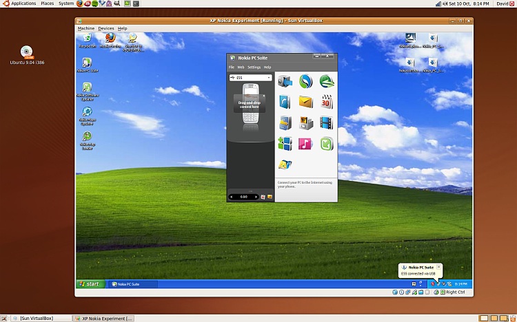Open the Video Manager filmstrip icon

pyautogui.click(x=327, y=122)
